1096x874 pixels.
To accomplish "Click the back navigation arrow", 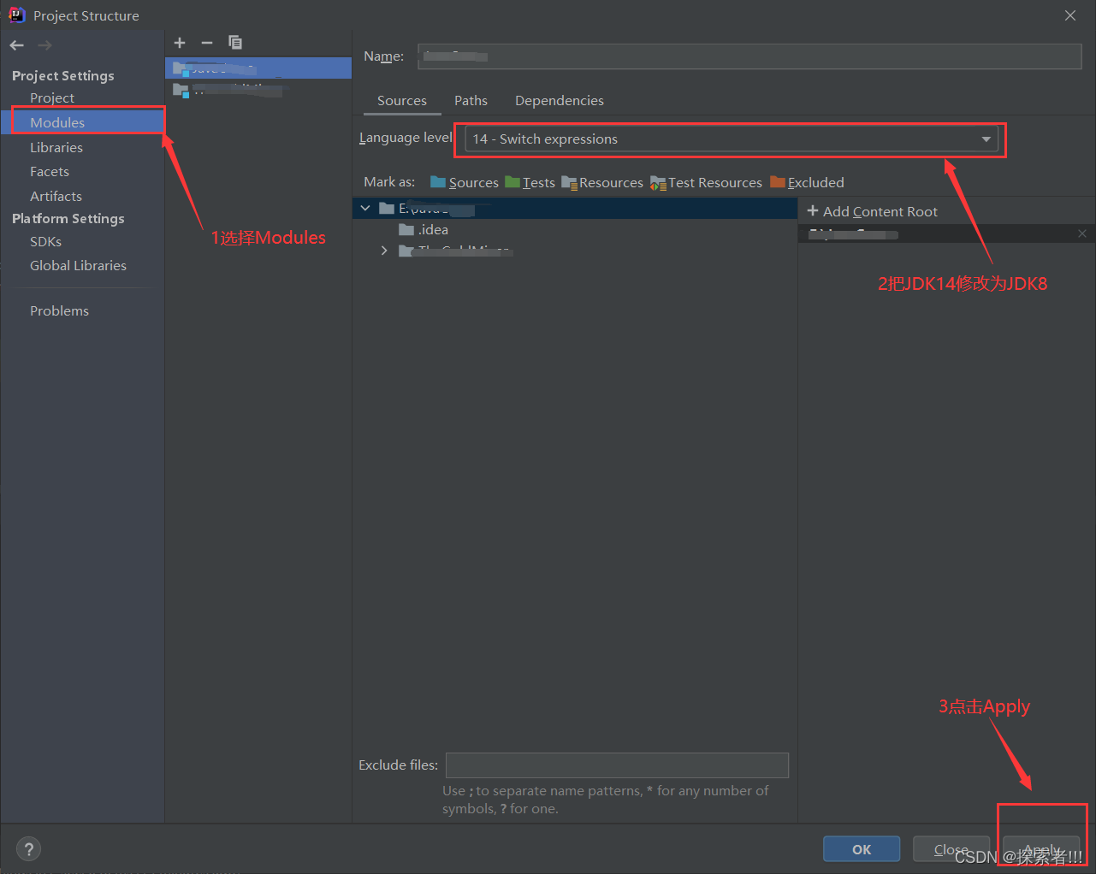I will pyautogui.click(x=17, y=45).
